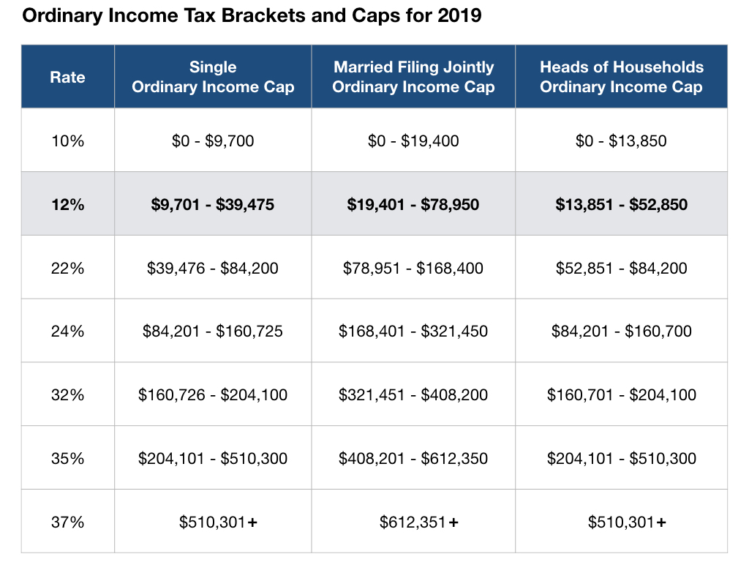The image size is (749, 562).
Task: Select the bold '$19,401 - $78,950' cell
Action: click(x=413, y=204)
